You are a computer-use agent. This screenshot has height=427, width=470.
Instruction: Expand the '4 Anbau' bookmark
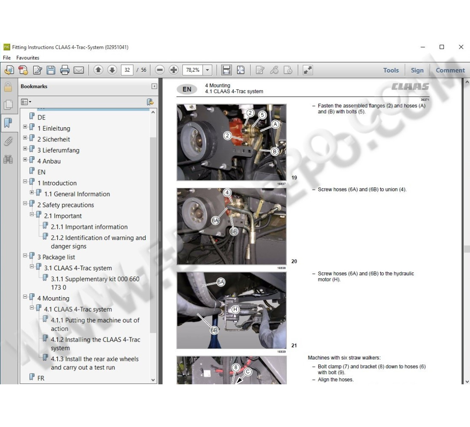(25, 160)
